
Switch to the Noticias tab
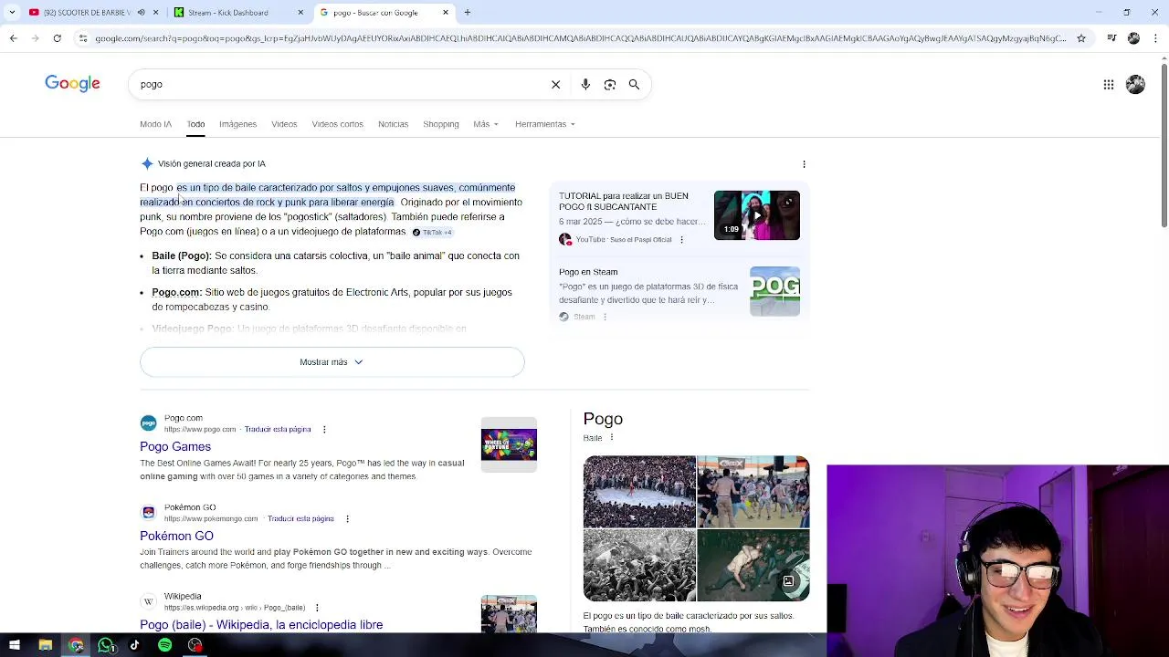coord(393,124)
